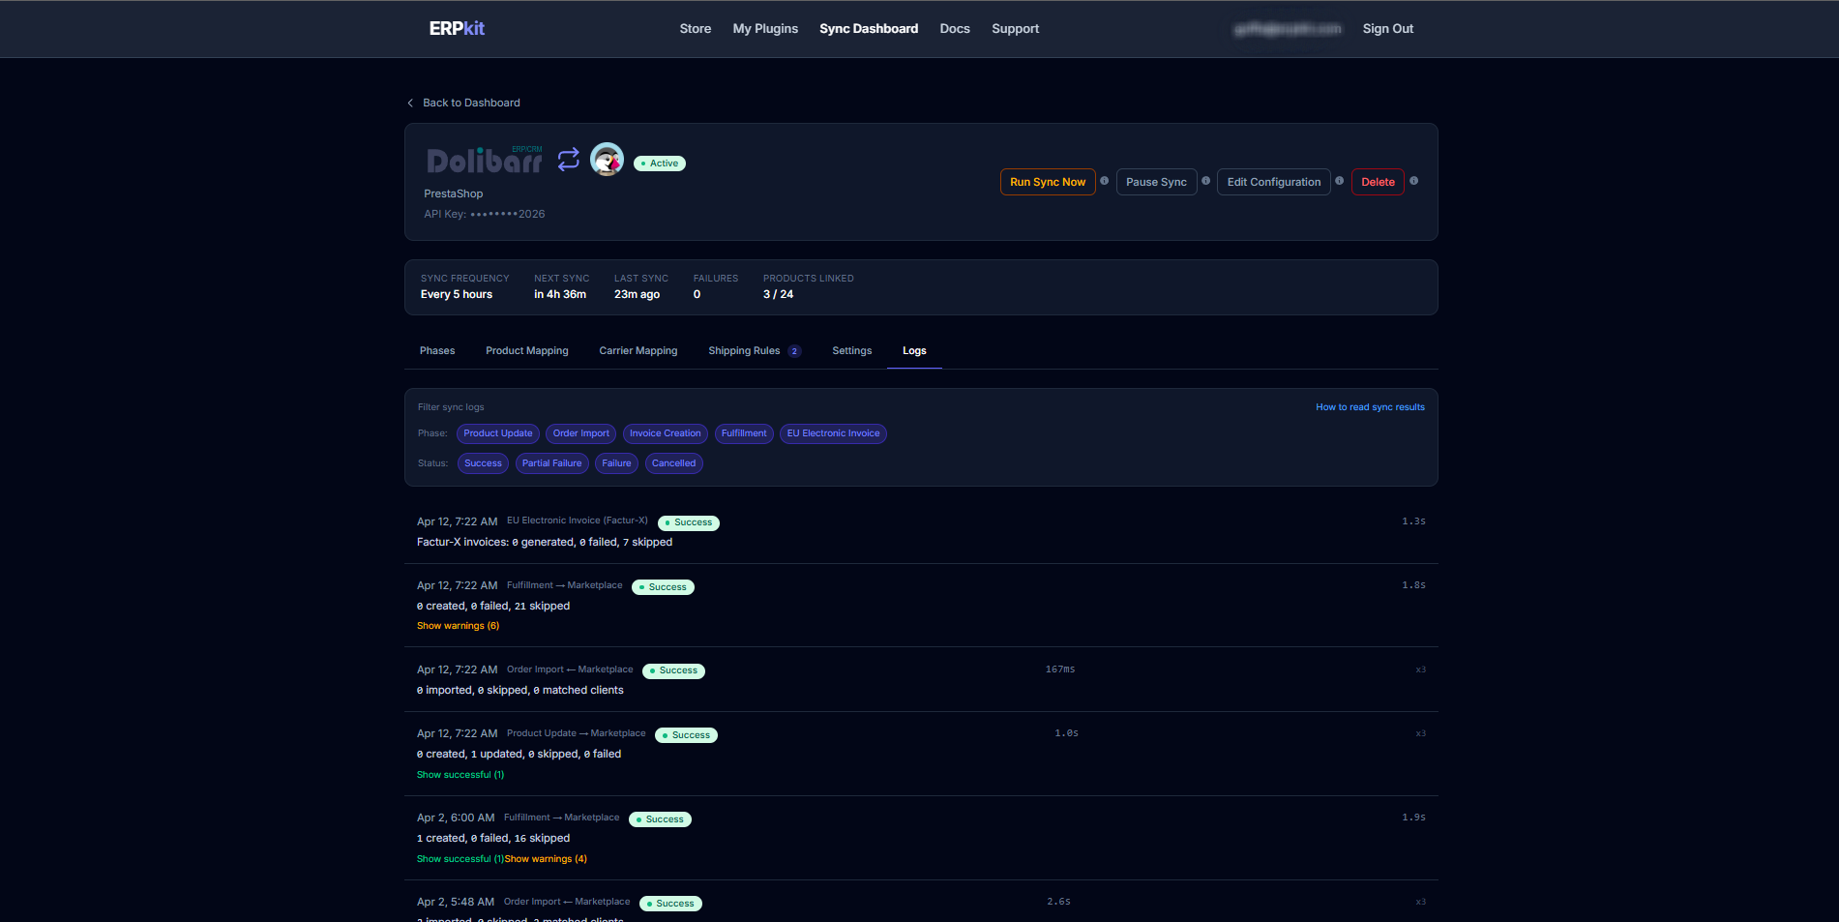Open the Shipping Rules tab
The image size is (1839, 922).
click(744, 351)
